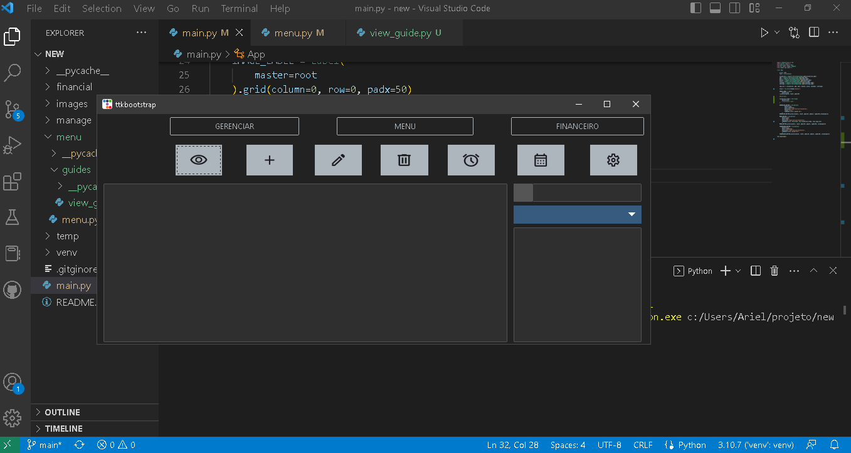Open the alarm clock icon
The height and width of the screenshot is (453, 851).
(471, 160)
